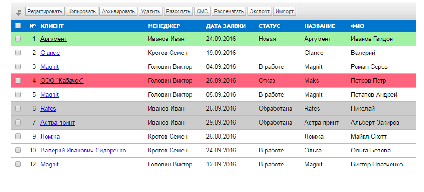Check the box for row Rafes

coord(18,108)
